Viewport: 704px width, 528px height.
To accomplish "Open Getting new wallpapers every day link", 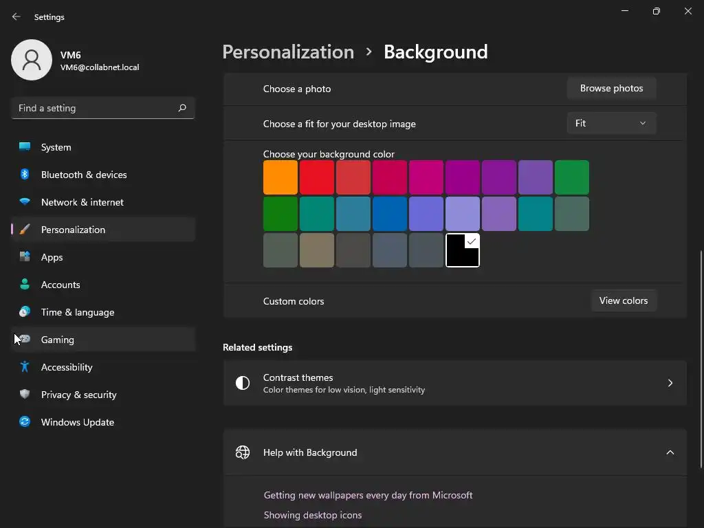I will pos(368,495).
